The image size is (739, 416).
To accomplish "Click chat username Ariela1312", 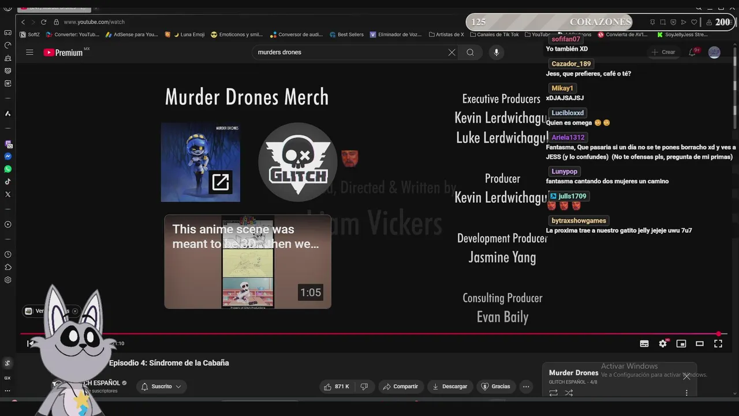I will tap(568, 138).
